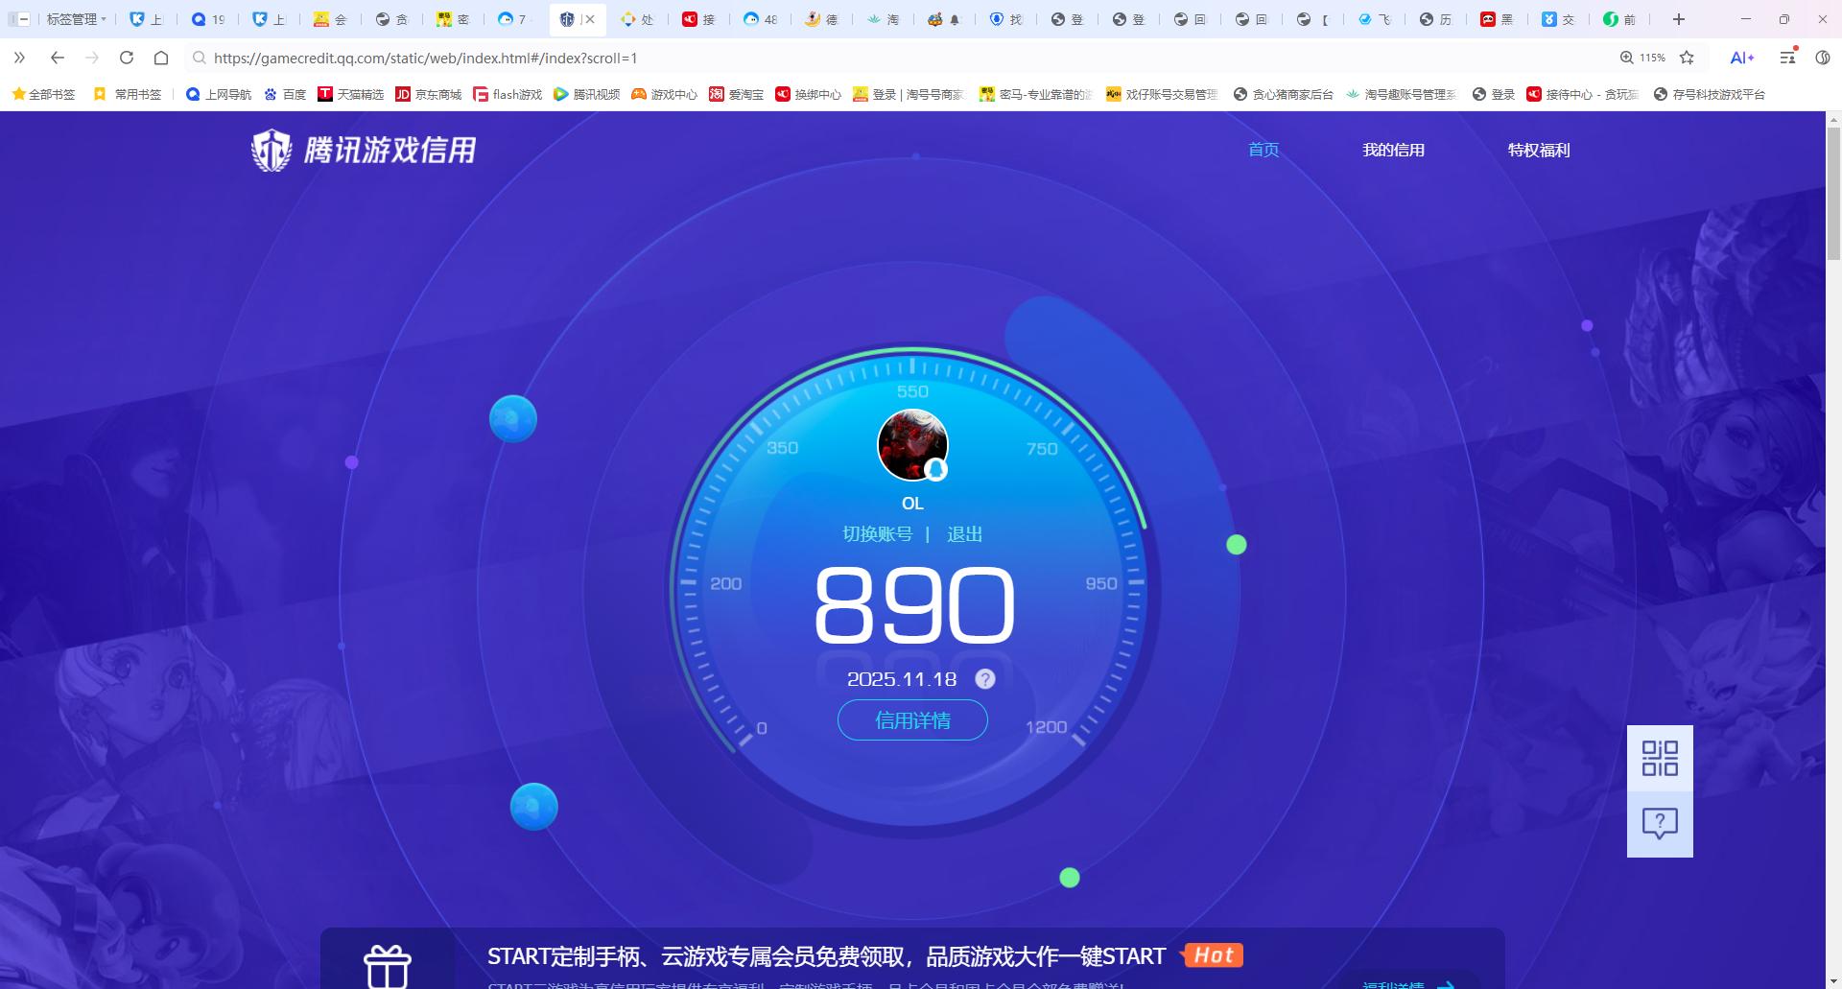This screenshot has height=989, width=1842.
Task: Click the 信用详情 button
Action: point(912,720)
